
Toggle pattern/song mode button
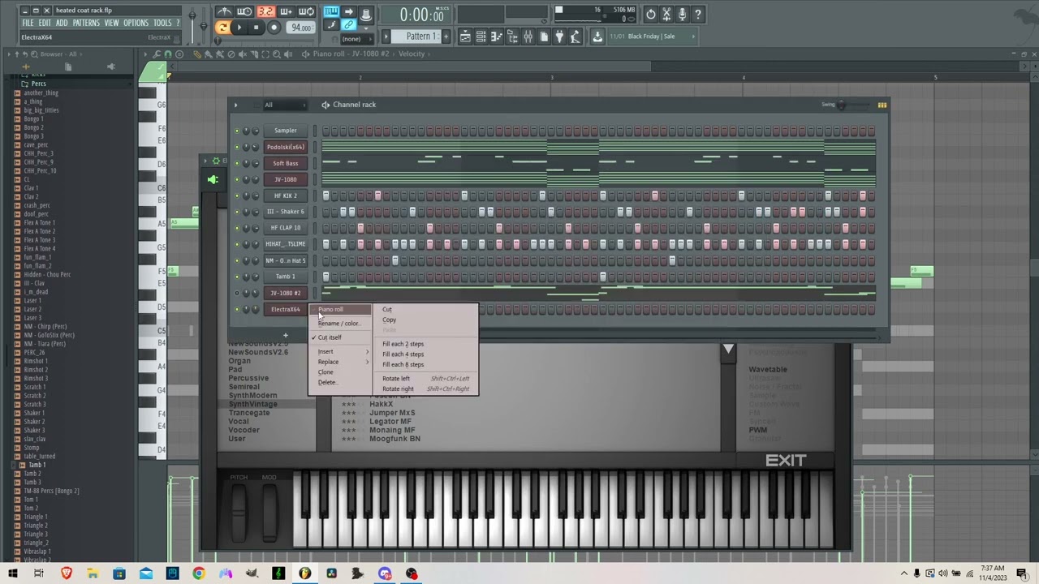pyautogui.click(x=222, y=28)
